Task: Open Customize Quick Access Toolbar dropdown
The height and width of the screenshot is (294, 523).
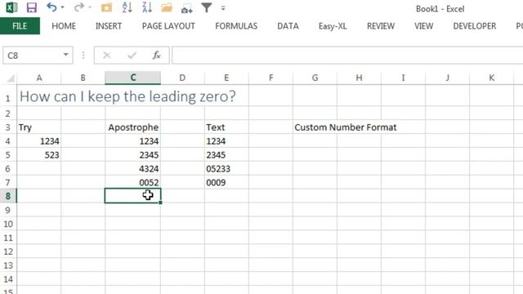Action: (x=223, y=7)
